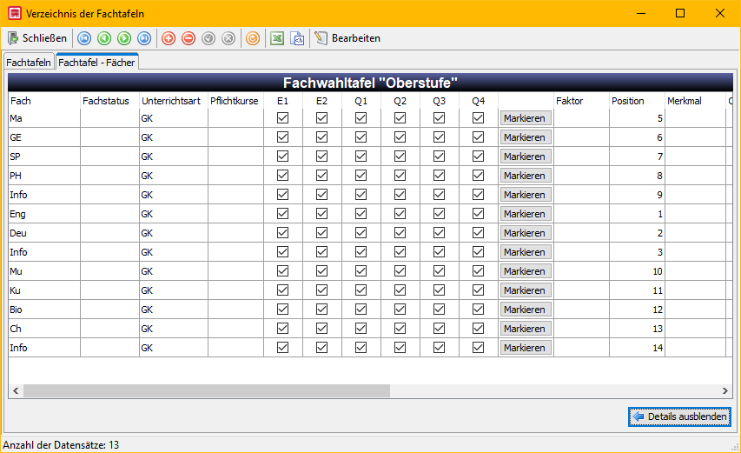Click the orange refresh icon
Viewport: 741px width, 453px height.
[x=253, y=38]
